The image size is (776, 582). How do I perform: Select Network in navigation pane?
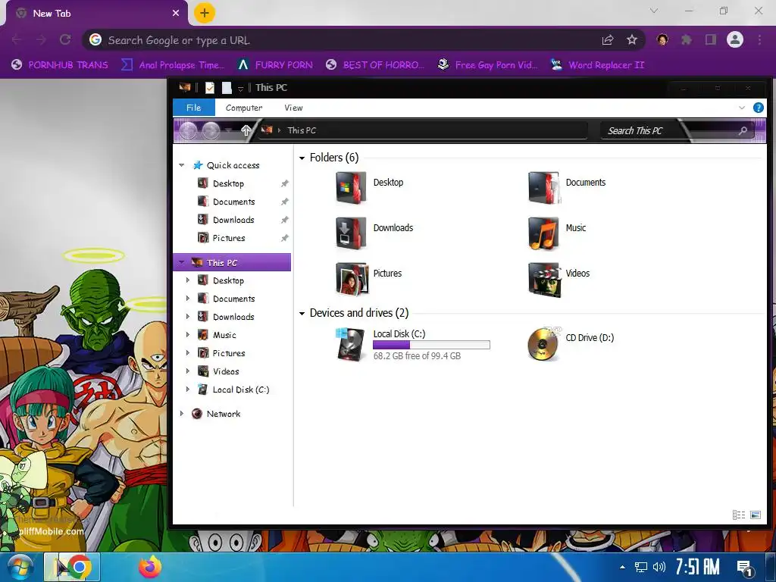pyautogui.click(x=224, y=414)
